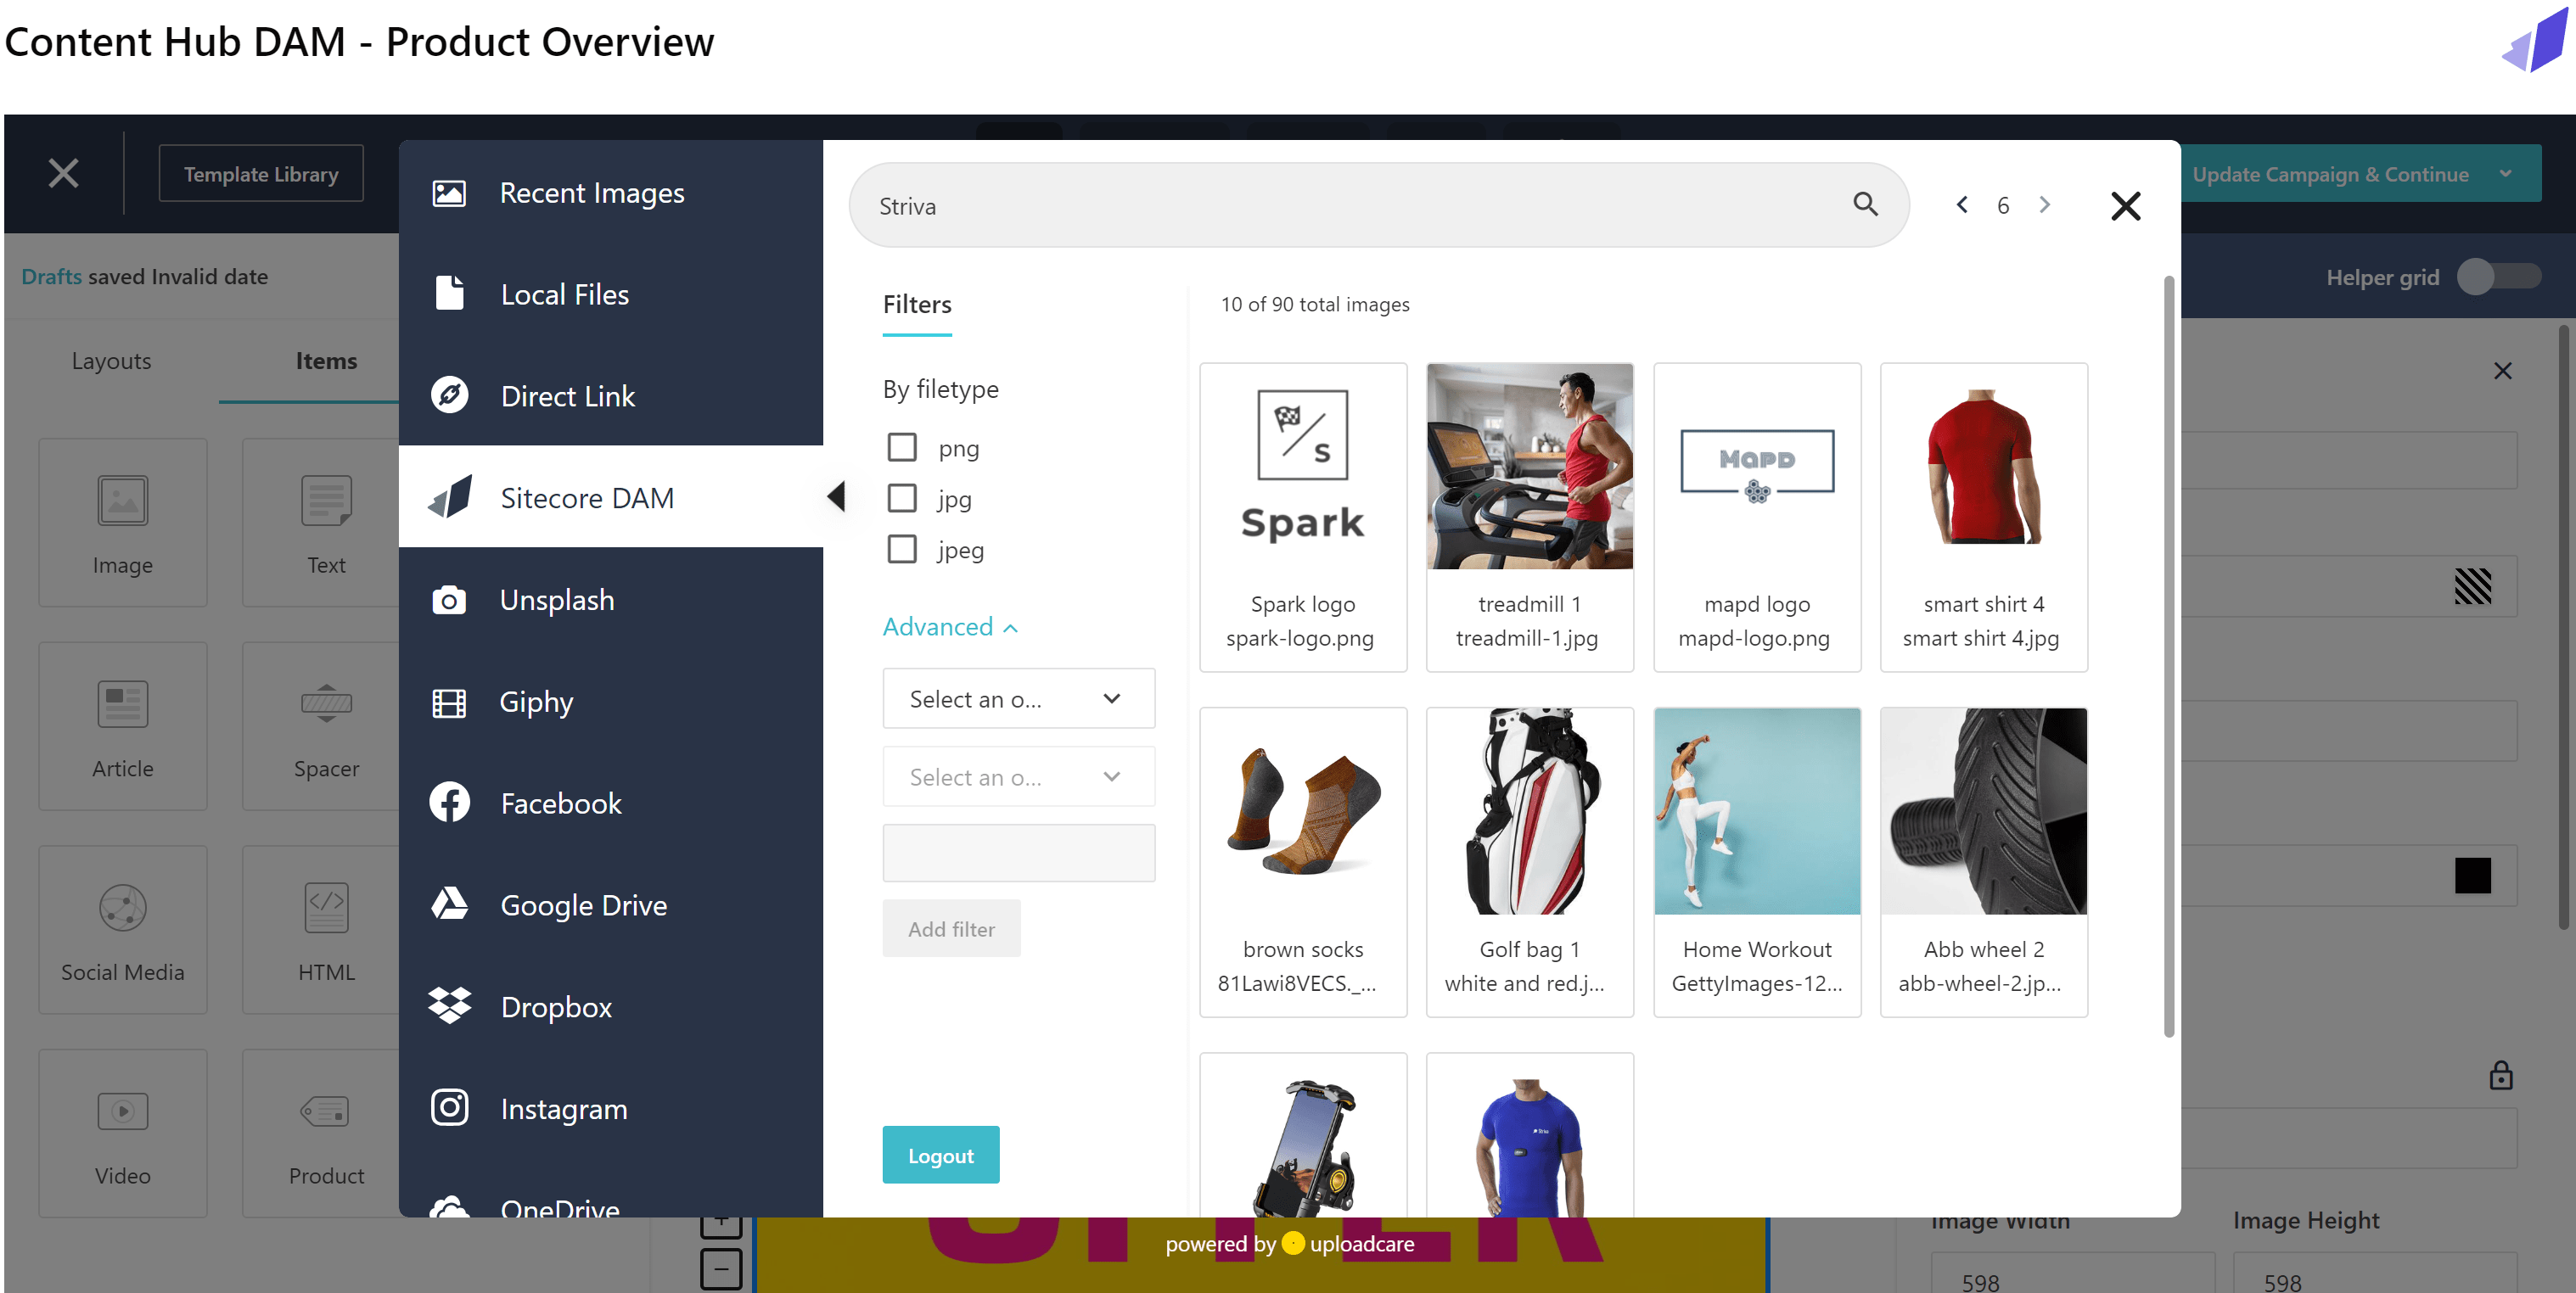
Task: Select the treadmill 1 image thumbnail
Action: [1529, 467]
